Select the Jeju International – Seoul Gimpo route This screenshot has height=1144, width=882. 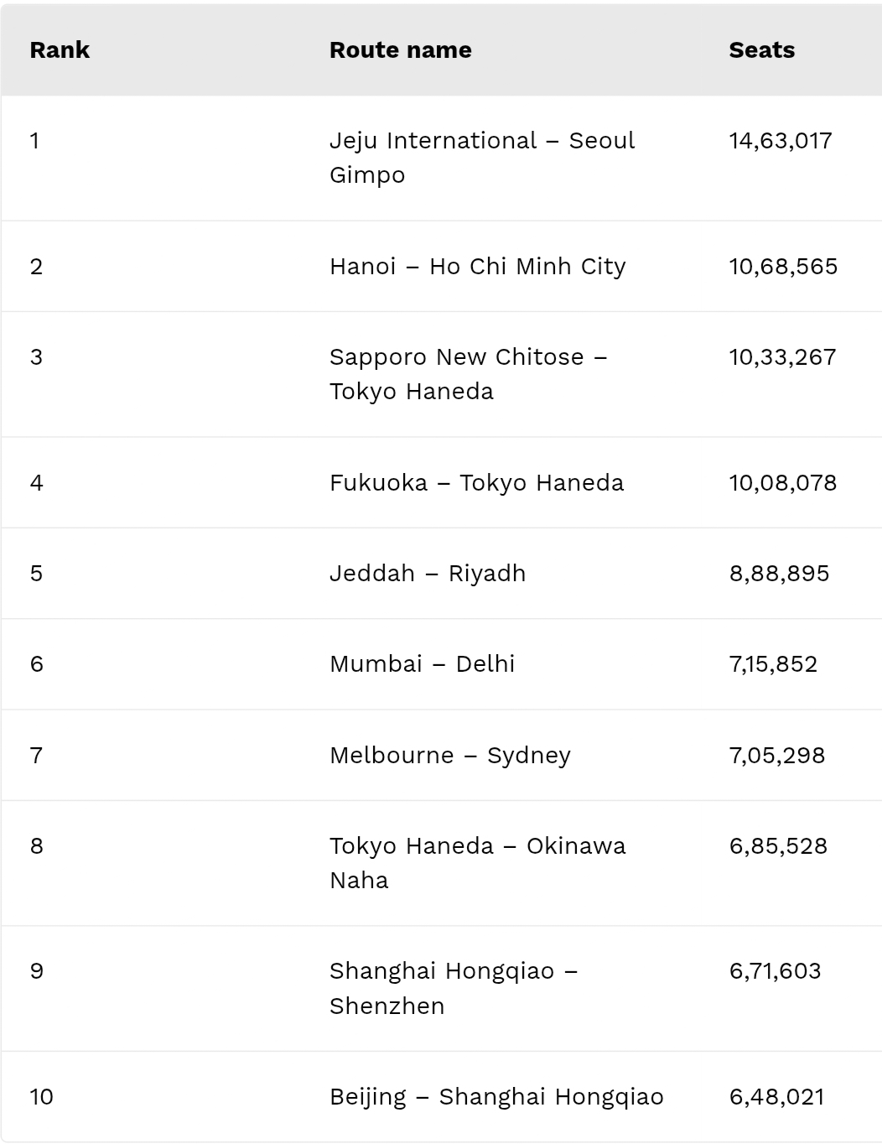tap(481, 158)
